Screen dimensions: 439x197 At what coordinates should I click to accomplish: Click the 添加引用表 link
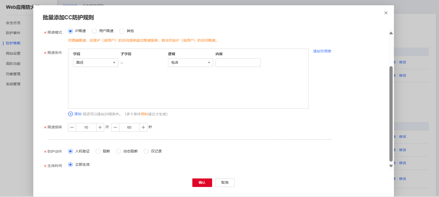(x=322, y=51)
